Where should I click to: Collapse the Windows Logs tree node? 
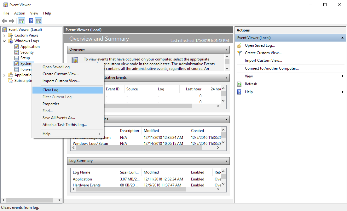(3, 41)
